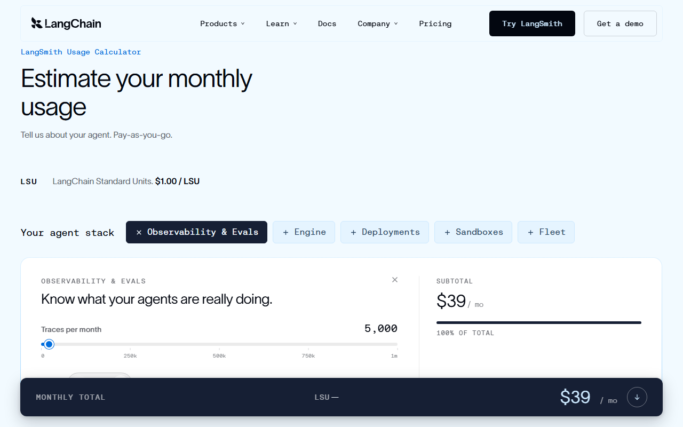Click the 750k tick label
The width and height of the screenshot is (683, 427).
point(308,356)
